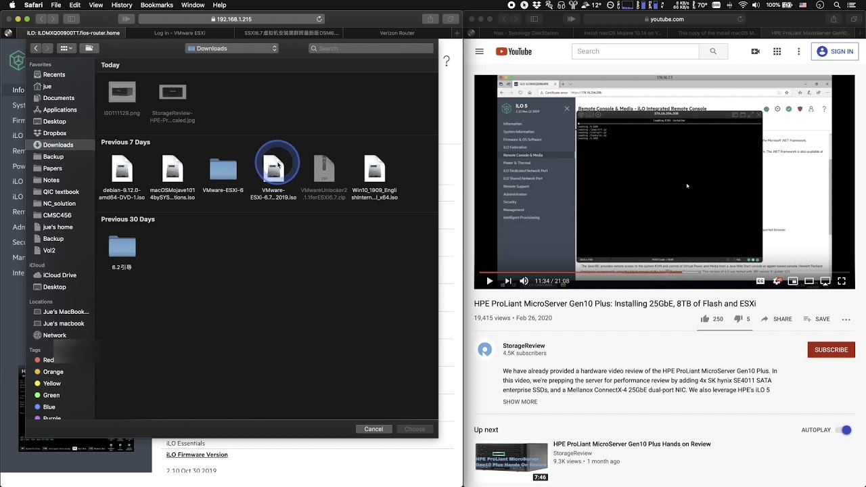Mute the video volume
Viewport: 866px width, 487px height.
coord(524,281)
